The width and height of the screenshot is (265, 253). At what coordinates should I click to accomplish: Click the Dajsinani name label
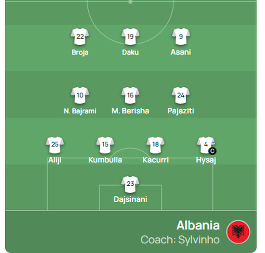click(x=130, y=199)
